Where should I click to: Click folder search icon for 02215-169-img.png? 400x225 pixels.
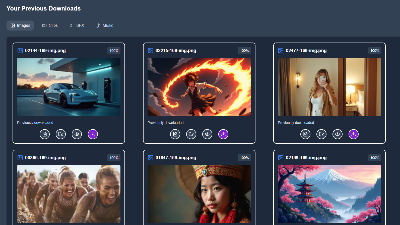tap(191, 134)
